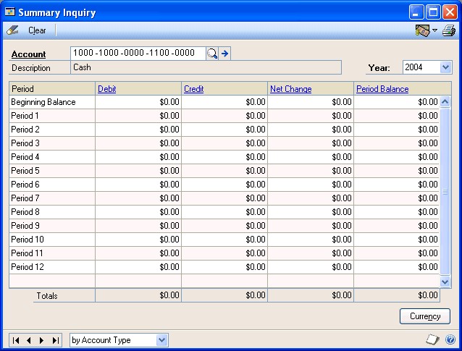Click the Period Balance column link
462x351 pixels.
point(382,89)
